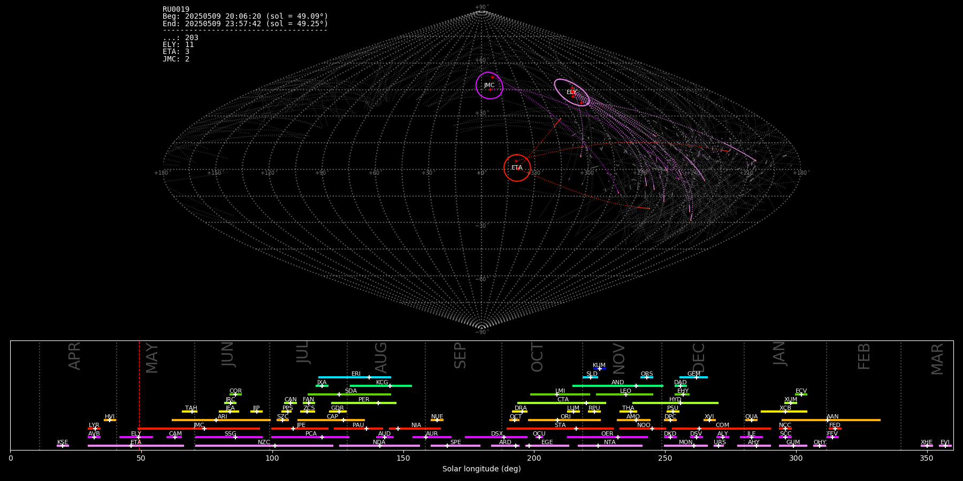Click the +90° label at the map top

click(x=481, y=7)
